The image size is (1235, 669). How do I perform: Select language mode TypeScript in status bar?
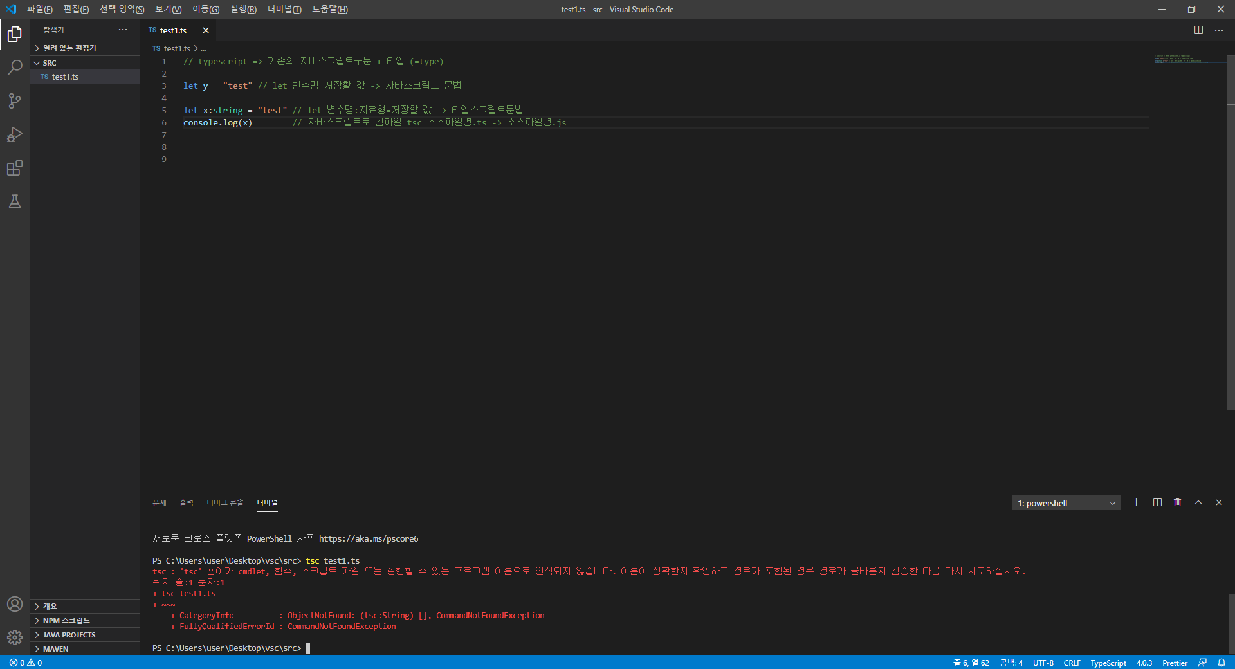(x=1108, y=663)
